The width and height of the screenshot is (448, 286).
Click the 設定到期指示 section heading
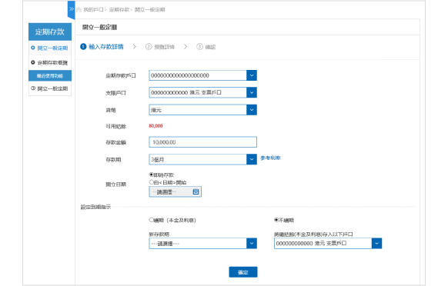95,207
